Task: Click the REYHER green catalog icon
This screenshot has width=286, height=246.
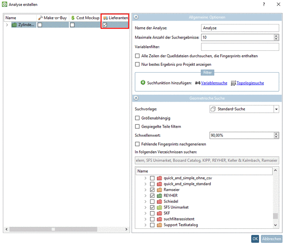Action: [x=159, y=196]
